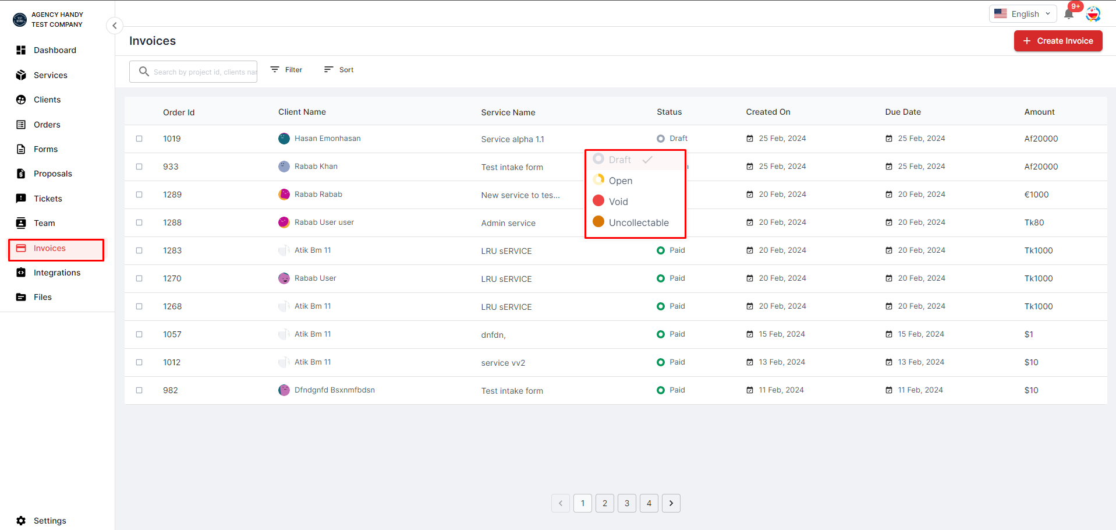Viewport: 1116px width, 530px height.
Task: Click the notification bell icon
Action: click(x=1068, y=14)
